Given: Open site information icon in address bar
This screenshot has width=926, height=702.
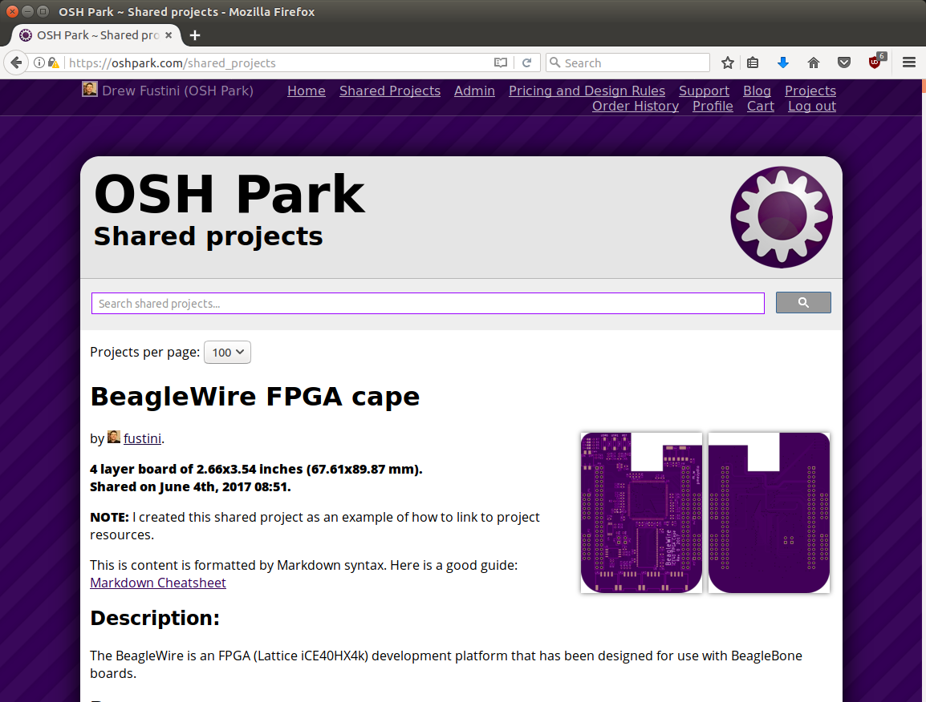Looking at the screenshot, I should pos(39,63).
